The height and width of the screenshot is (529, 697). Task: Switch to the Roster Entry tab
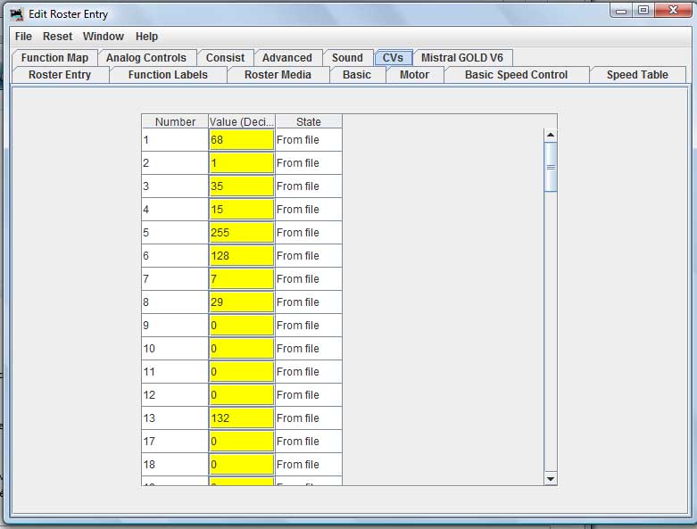(60, 75)
